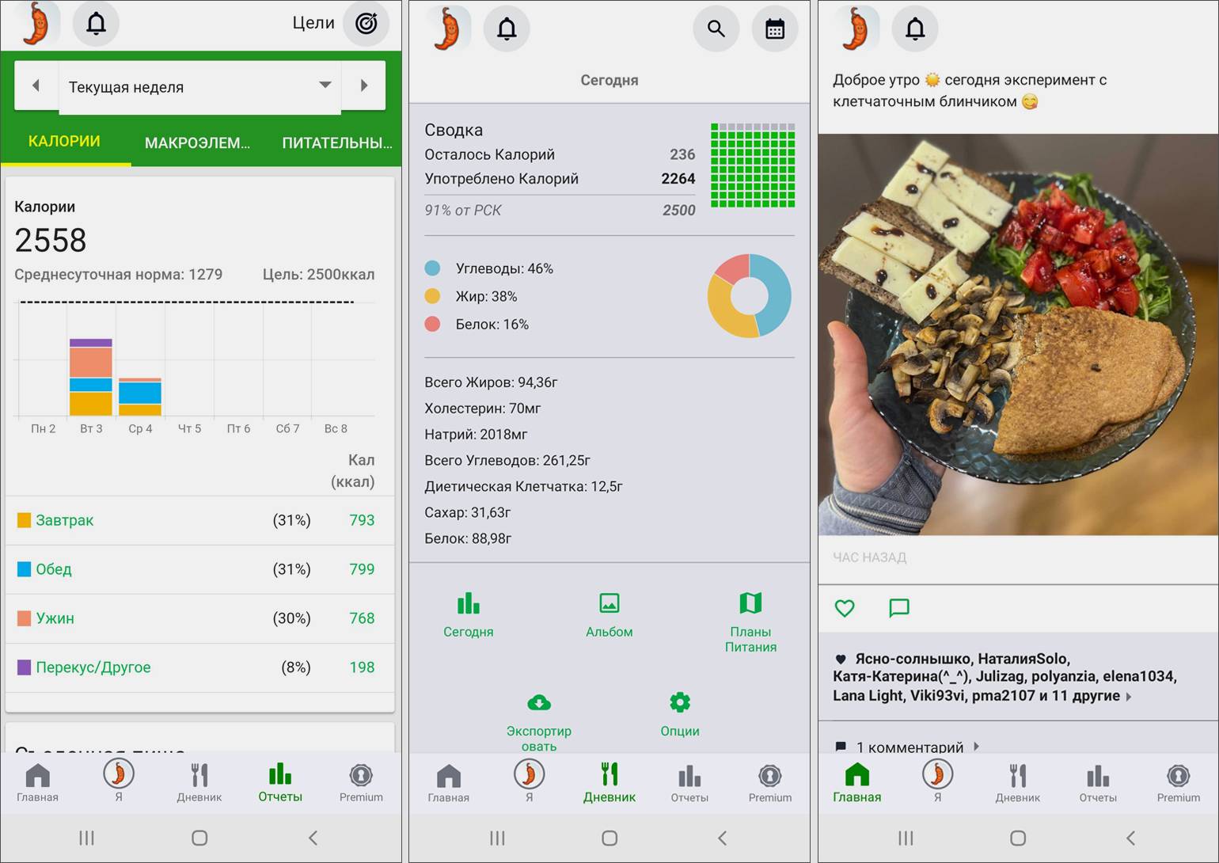Go to next week with right arrow
The image size is (1219, 863).
[364, 86]
